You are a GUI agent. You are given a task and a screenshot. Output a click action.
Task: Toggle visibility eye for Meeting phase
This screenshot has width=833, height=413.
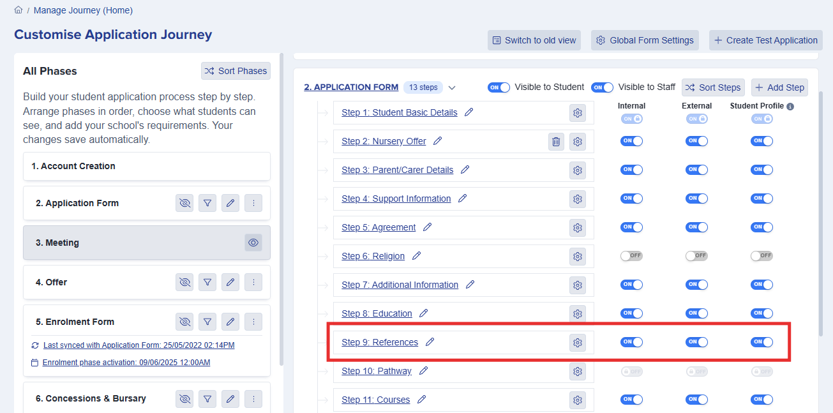point(253,243)
